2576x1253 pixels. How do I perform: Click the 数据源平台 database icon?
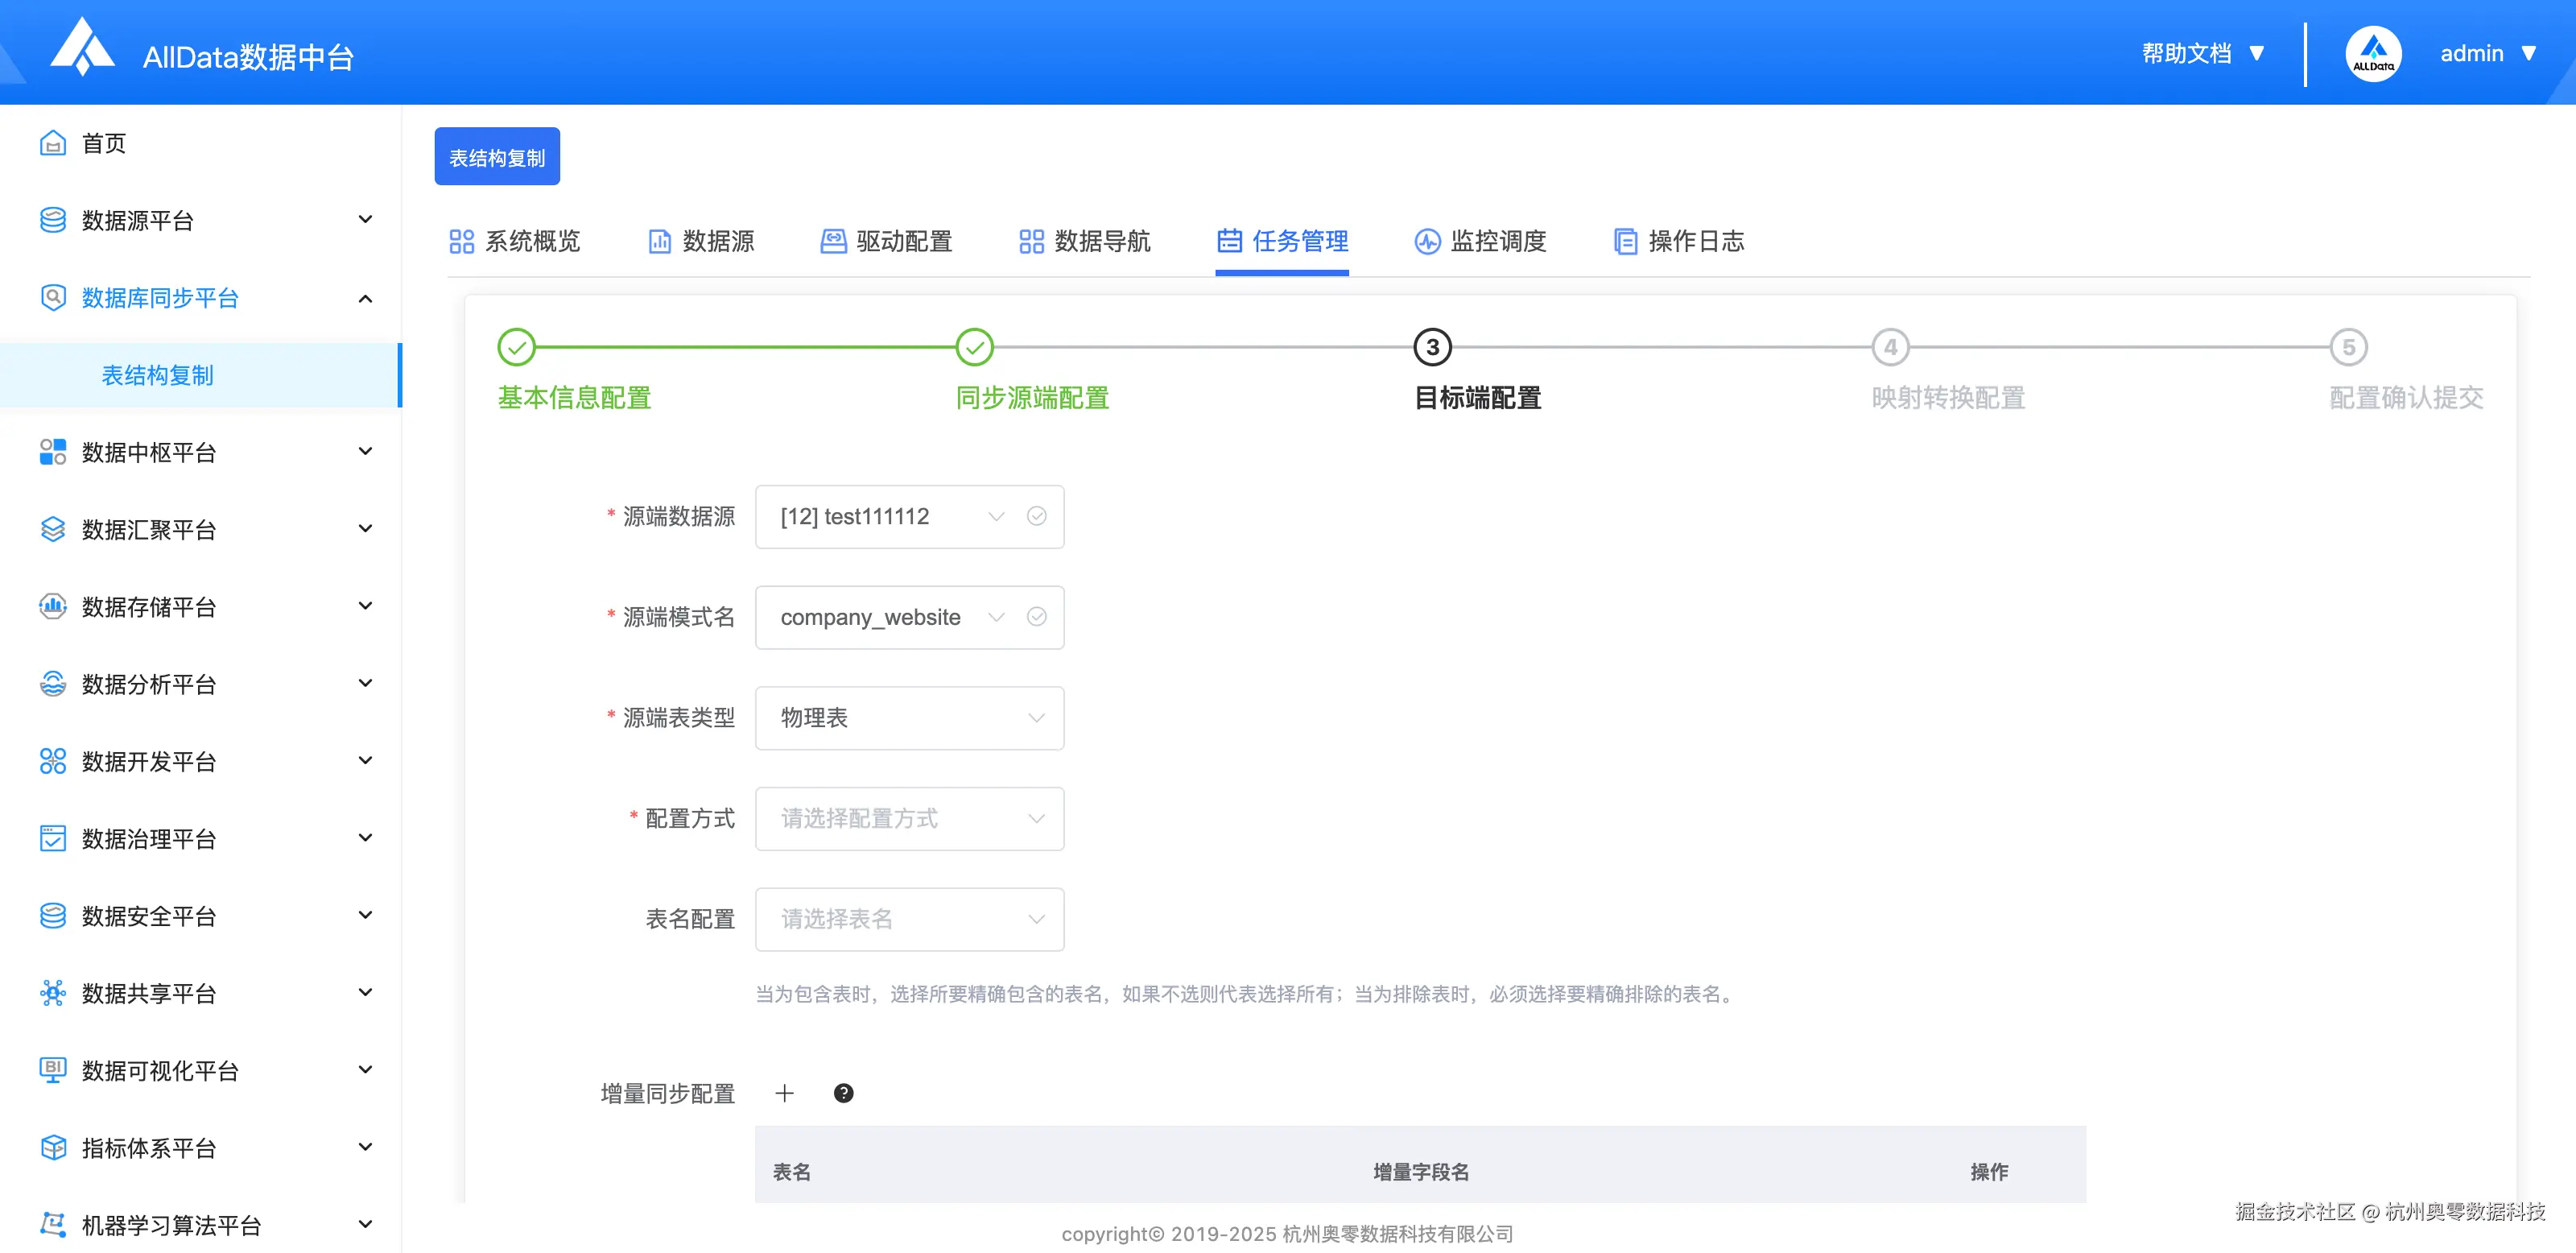53,220
